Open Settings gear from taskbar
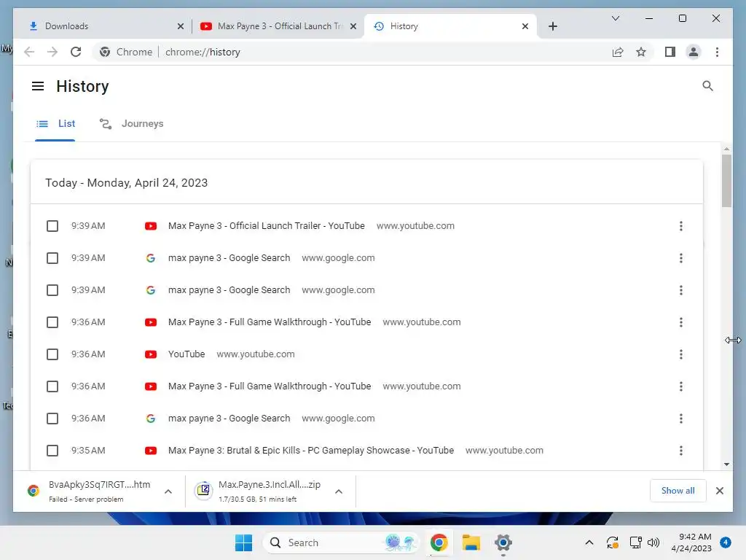 coord(503,542)
